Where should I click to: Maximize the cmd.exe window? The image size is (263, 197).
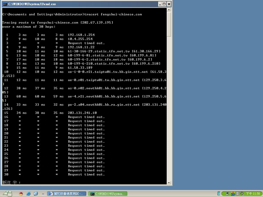(164, 4)
